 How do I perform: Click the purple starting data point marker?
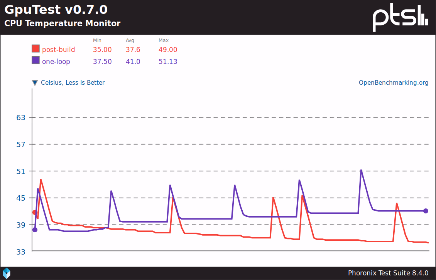point(35,230)
